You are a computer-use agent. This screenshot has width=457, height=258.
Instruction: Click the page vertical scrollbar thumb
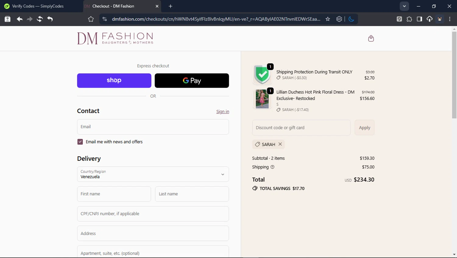454,75
